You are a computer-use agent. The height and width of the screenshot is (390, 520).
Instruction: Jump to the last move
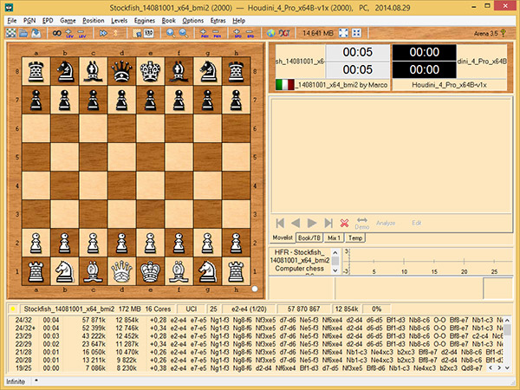[x=328, y=223]
